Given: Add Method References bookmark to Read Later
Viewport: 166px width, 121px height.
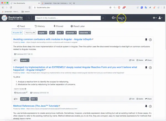Looking at the screenshot, I should [x=150, y=106].
